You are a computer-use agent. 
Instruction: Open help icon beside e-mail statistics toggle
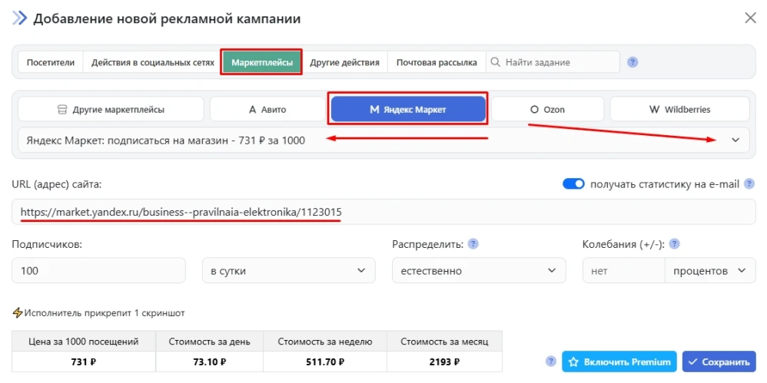(x=749, y=184)
